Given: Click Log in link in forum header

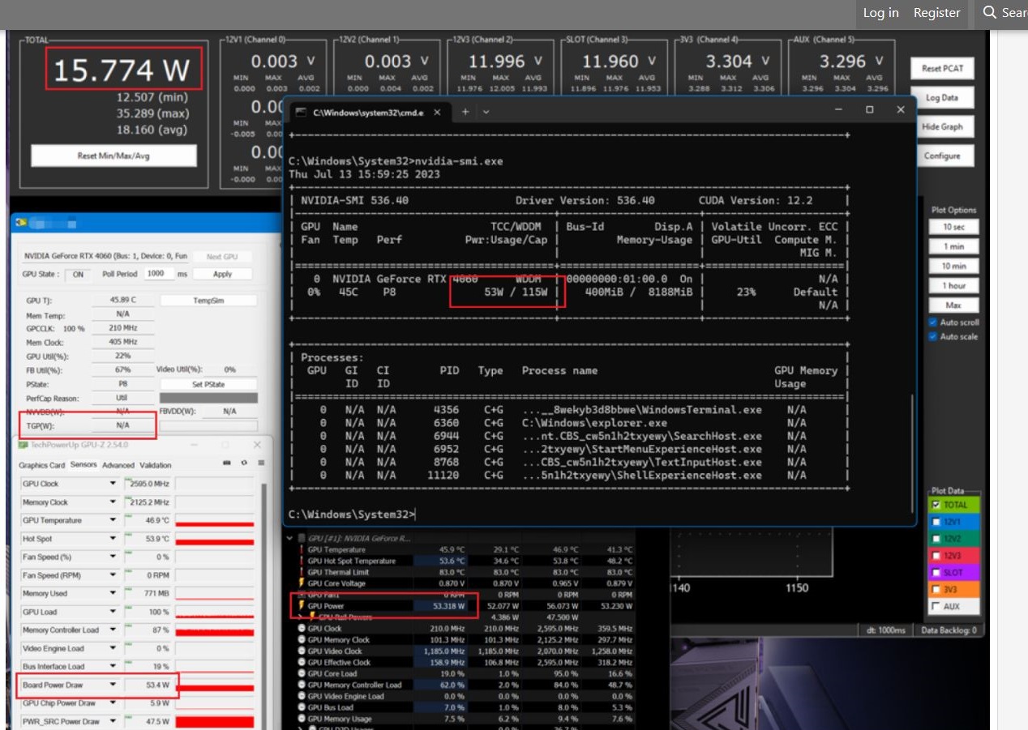Looking at the screenshot, I should [880, 12].
